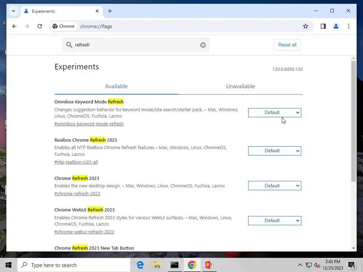Focus the flags search field
The height and width of the screenshot is (272, 363).
pos(136,45)
